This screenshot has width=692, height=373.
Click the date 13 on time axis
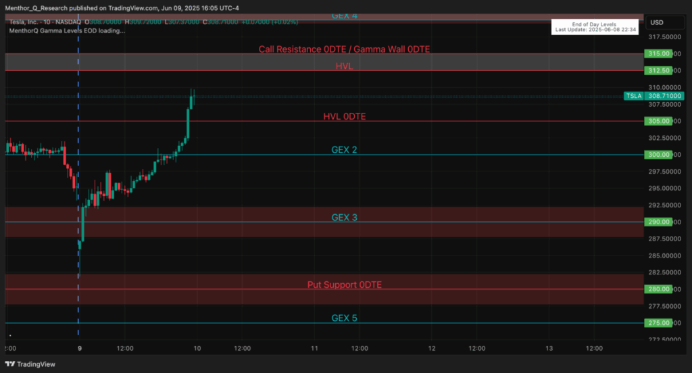point(549,348)
